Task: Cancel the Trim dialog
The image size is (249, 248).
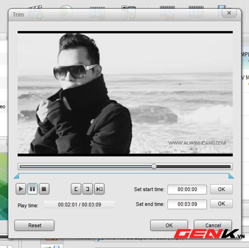Action: tap(213, 225)
